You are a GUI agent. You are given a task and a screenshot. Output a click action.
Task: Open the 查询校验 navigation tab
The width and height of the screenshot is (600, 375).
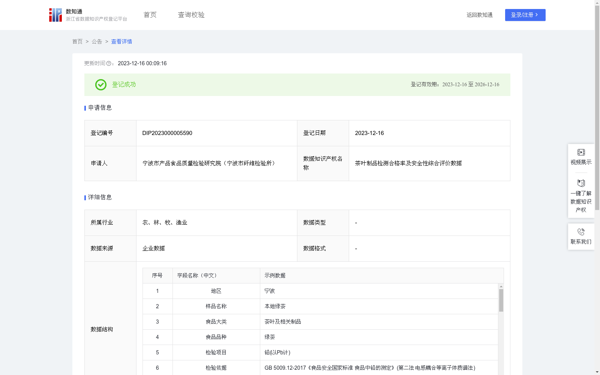pyautogui.click(x=191, y=15)
